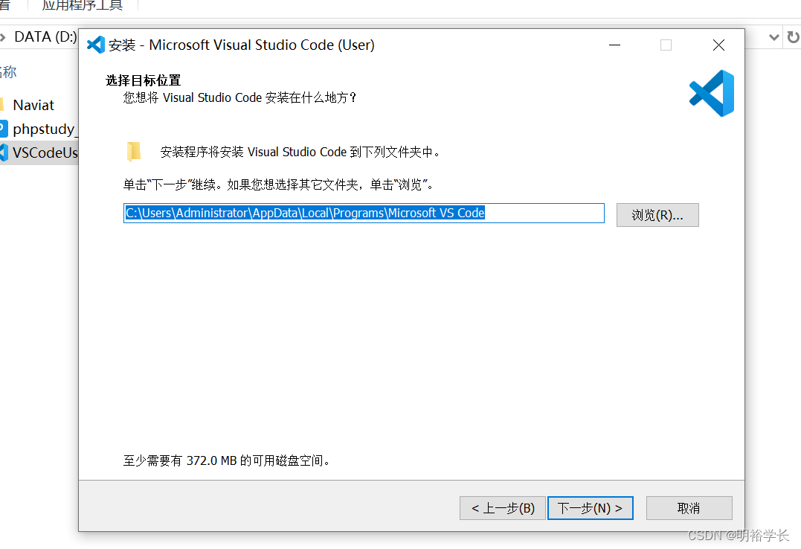This screenshot has width=801, height=549.
Task: Click the yellow folder icon in installer
Action: (x=134, y=152)
